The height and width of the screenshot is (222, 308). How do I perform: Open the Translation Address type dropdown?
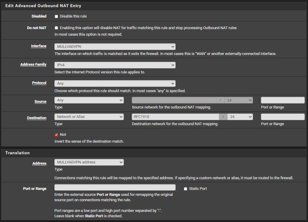[89, 162]
